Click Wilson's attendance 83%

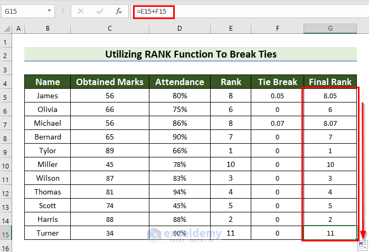[179, 178]
